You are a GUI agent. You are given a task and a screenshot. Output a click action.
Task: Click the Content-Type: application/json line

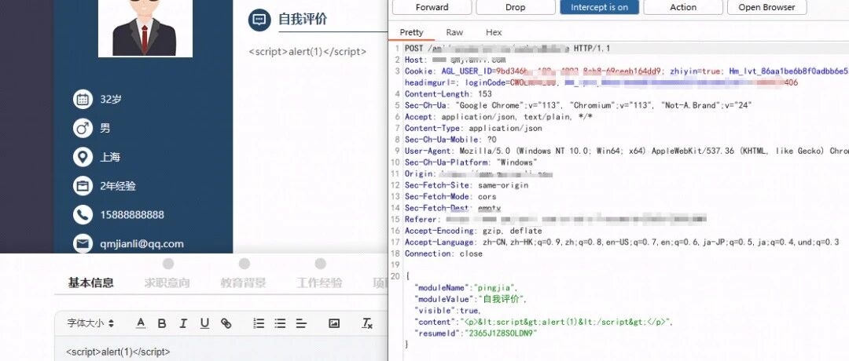(x=473, y=128)
